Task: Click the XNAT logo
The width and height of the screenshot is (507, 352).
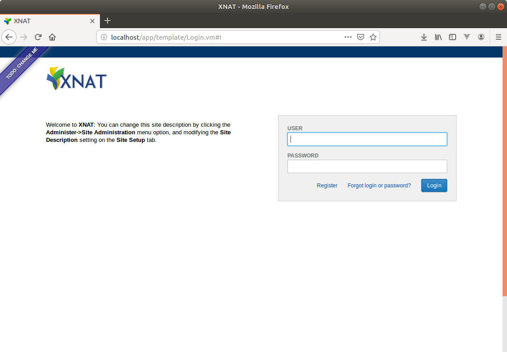Action: (77, 79)
